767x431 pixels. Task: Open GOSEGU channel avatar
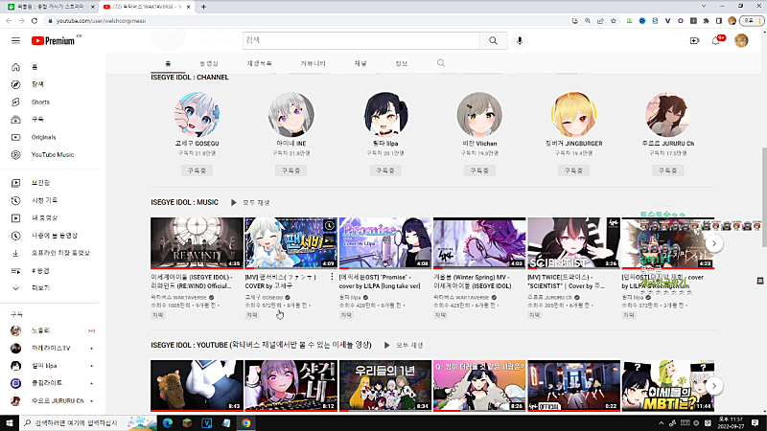click(197, 115)
